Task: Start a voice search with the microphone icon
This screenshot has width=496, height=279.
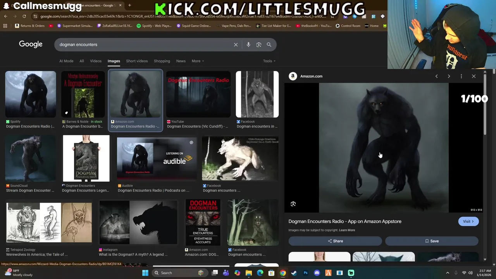Action: (248, 45)
